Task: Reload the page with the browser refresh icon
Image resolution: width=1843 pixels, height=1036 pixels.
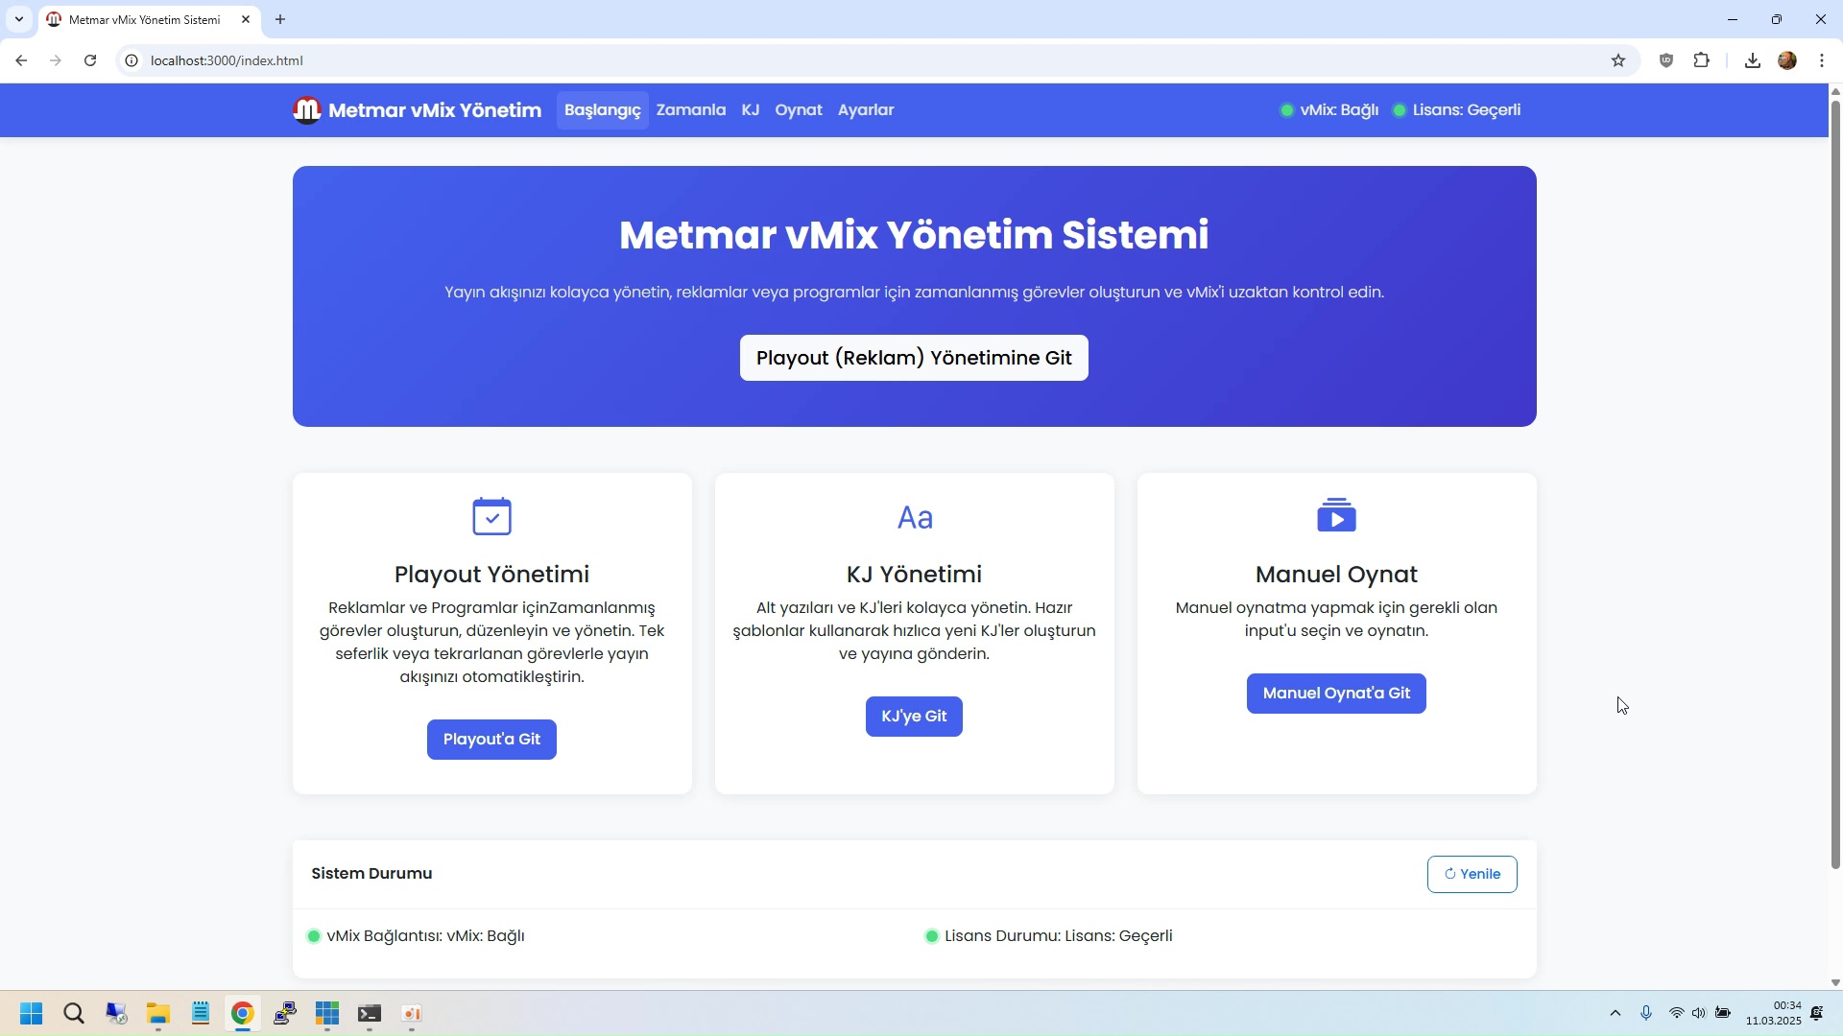Action: pyautogui.click(x=90, y=60)
